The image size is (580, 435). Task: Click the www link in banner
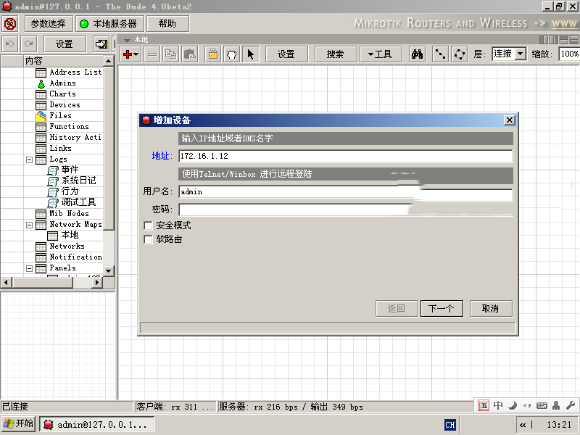(x=564, y=24)
